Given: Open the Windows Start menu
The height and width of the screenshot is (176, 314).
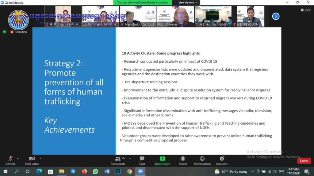Looking at the screenshot, I should coord(6,171).
